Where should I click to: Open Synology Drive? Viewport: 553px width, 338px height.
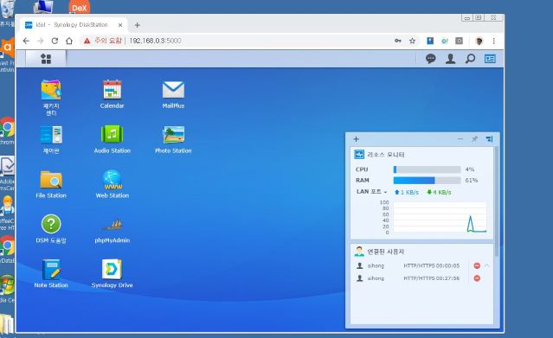113,273
